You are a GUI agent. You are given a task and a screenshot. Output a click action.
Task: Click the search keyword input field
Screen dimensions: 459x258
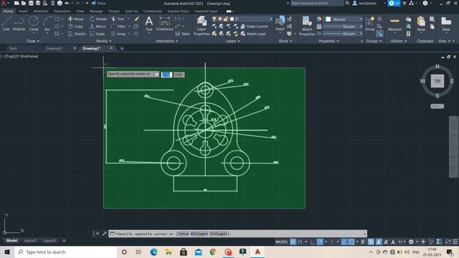click(x=317, y=3)
